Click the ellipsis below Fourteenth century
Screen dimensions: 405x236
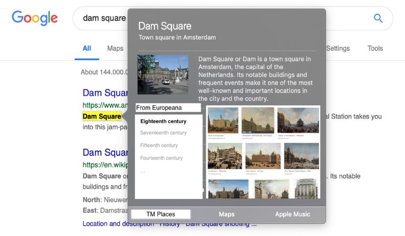pos(142,172)
